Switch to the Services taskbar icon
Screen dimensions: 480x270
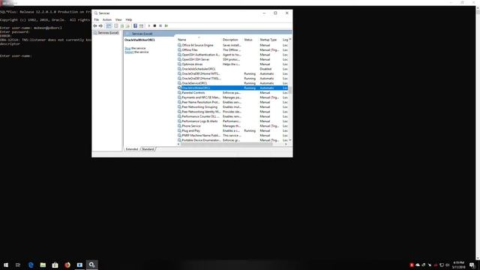click(x=91, y=265)
